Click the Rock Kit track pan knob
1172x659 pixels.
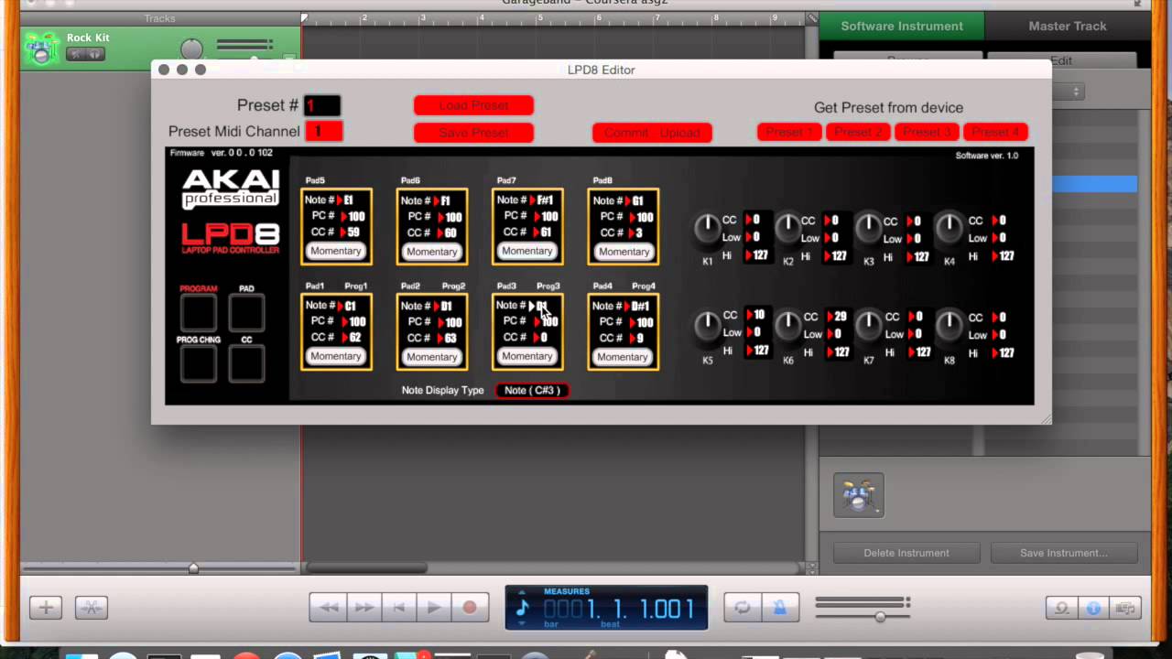191,49
